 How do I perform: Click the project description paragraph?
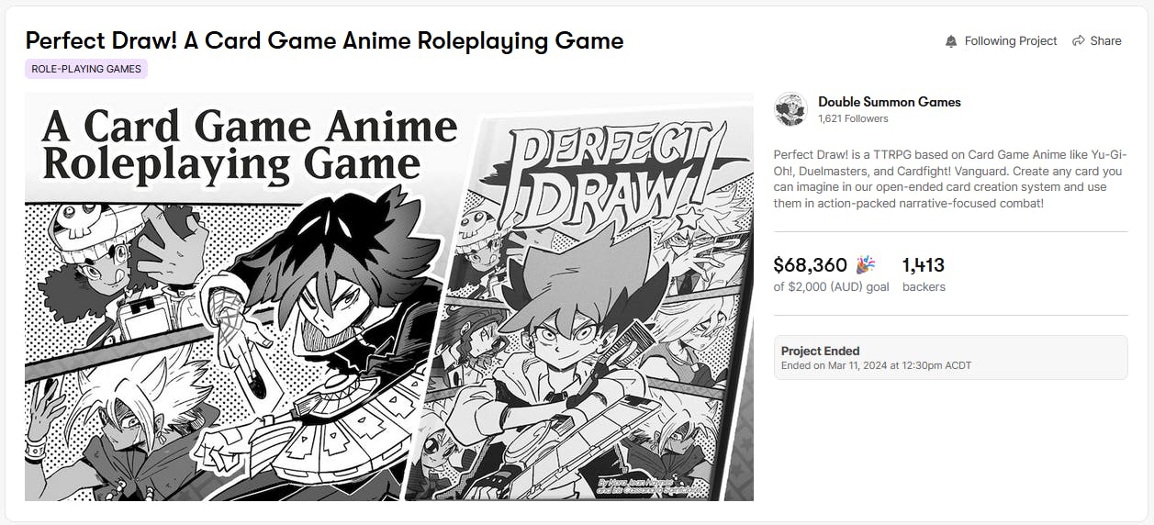pyautogui.click(x=949, y=178)
